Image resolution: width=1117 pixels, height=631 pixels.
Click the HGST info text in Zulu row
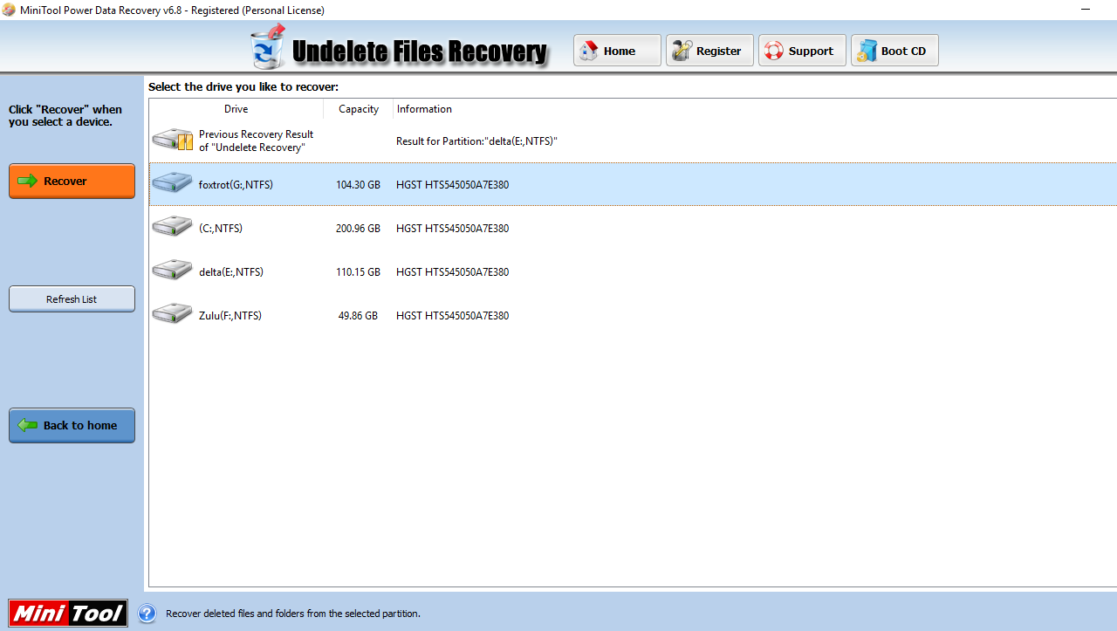point(452,316)
